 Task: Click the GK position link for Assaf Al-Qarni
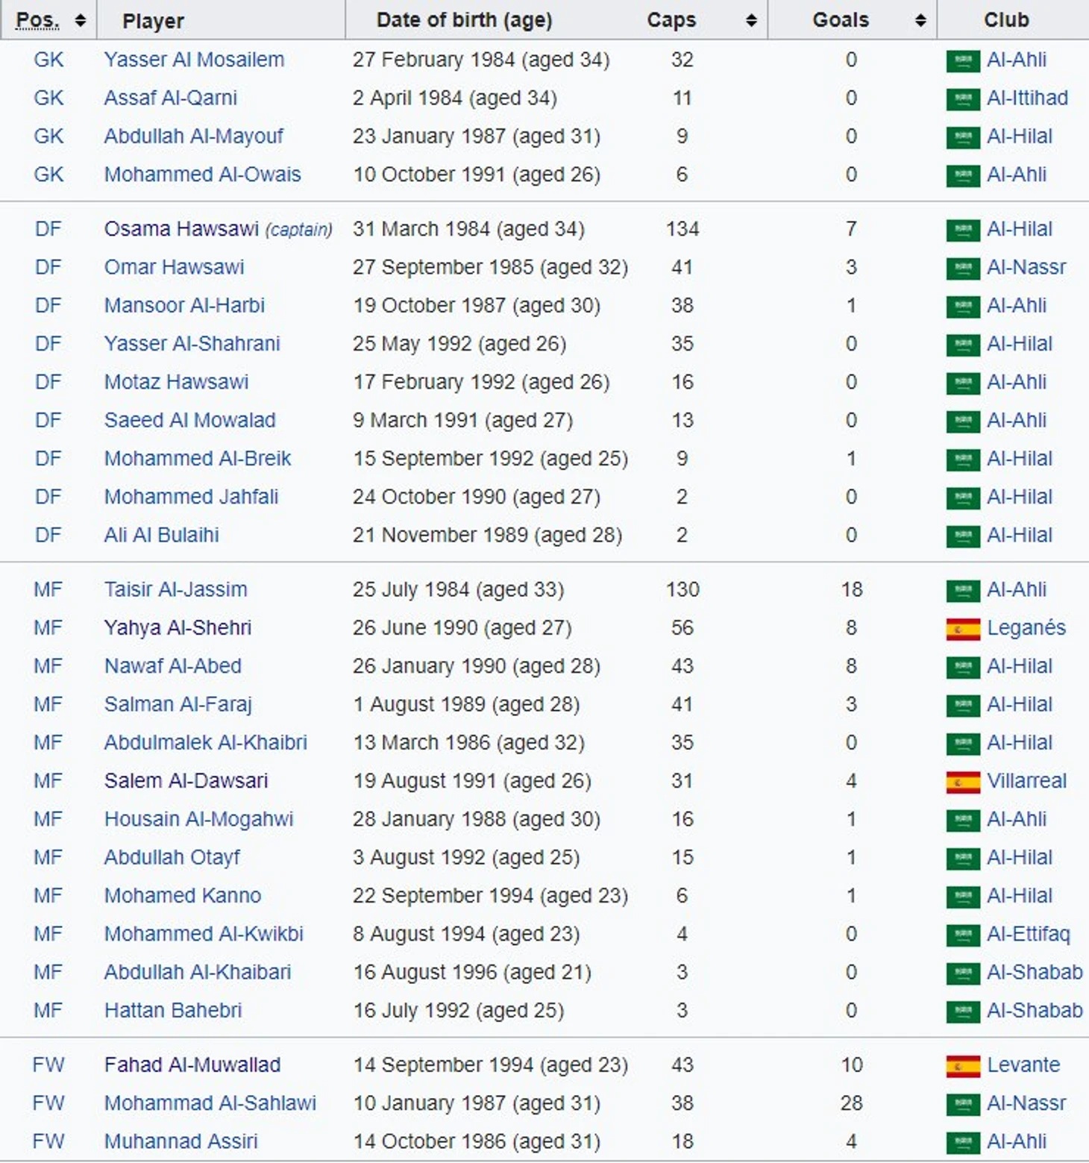[48, 98]
